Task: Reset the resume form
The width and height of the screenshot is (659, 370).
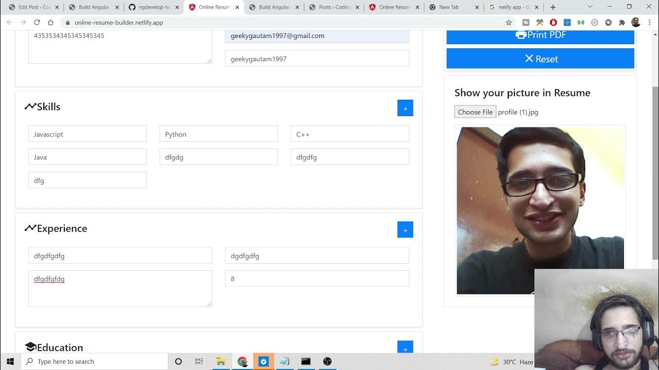Action: coord(540,59)
